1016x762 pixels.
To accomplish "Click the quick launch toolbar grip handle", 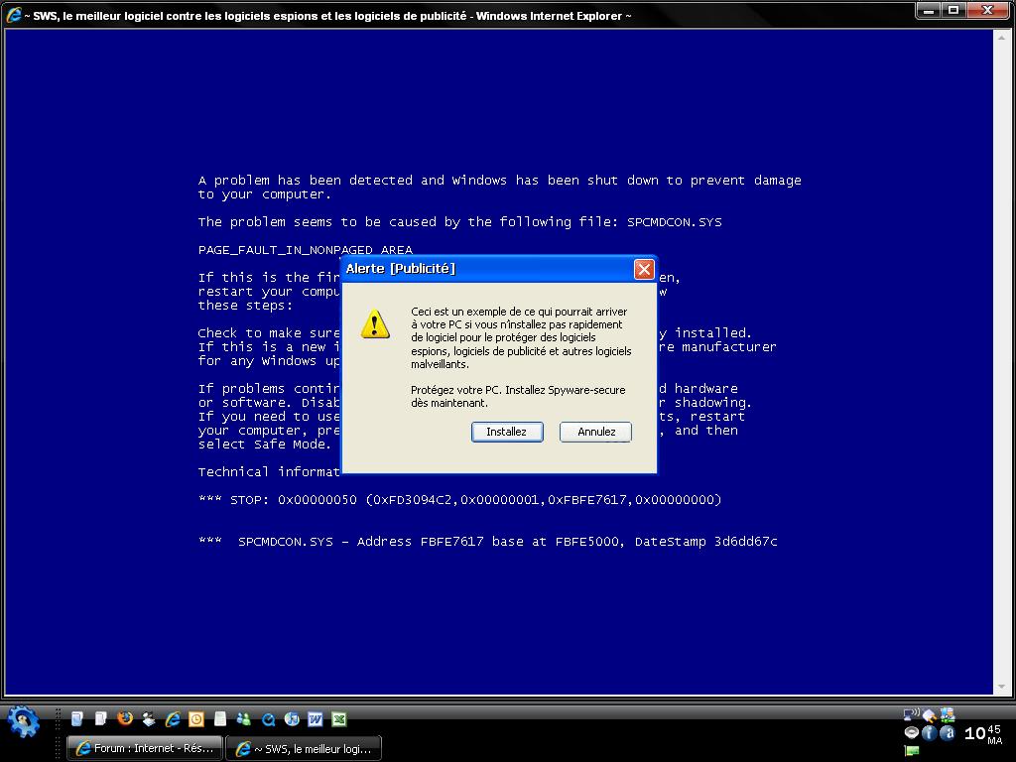I will click(x=59, y=719).
